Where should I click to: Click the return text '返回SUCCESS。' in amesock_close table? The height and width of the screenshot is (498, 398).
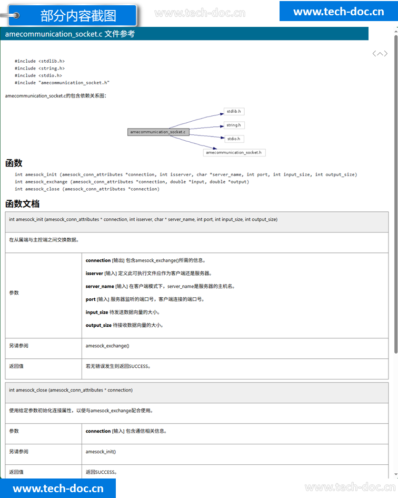point(101,472)
